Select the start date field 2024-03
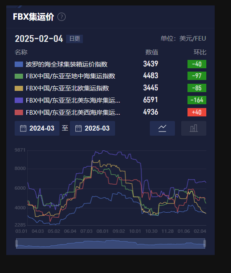The width and height of the screenshot is (231, 273). click(37, 128)
